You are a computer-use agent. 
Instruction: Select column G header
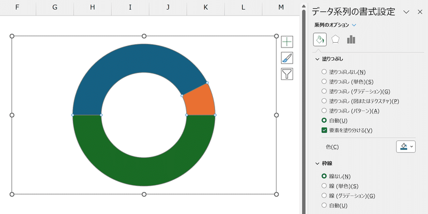55,7
